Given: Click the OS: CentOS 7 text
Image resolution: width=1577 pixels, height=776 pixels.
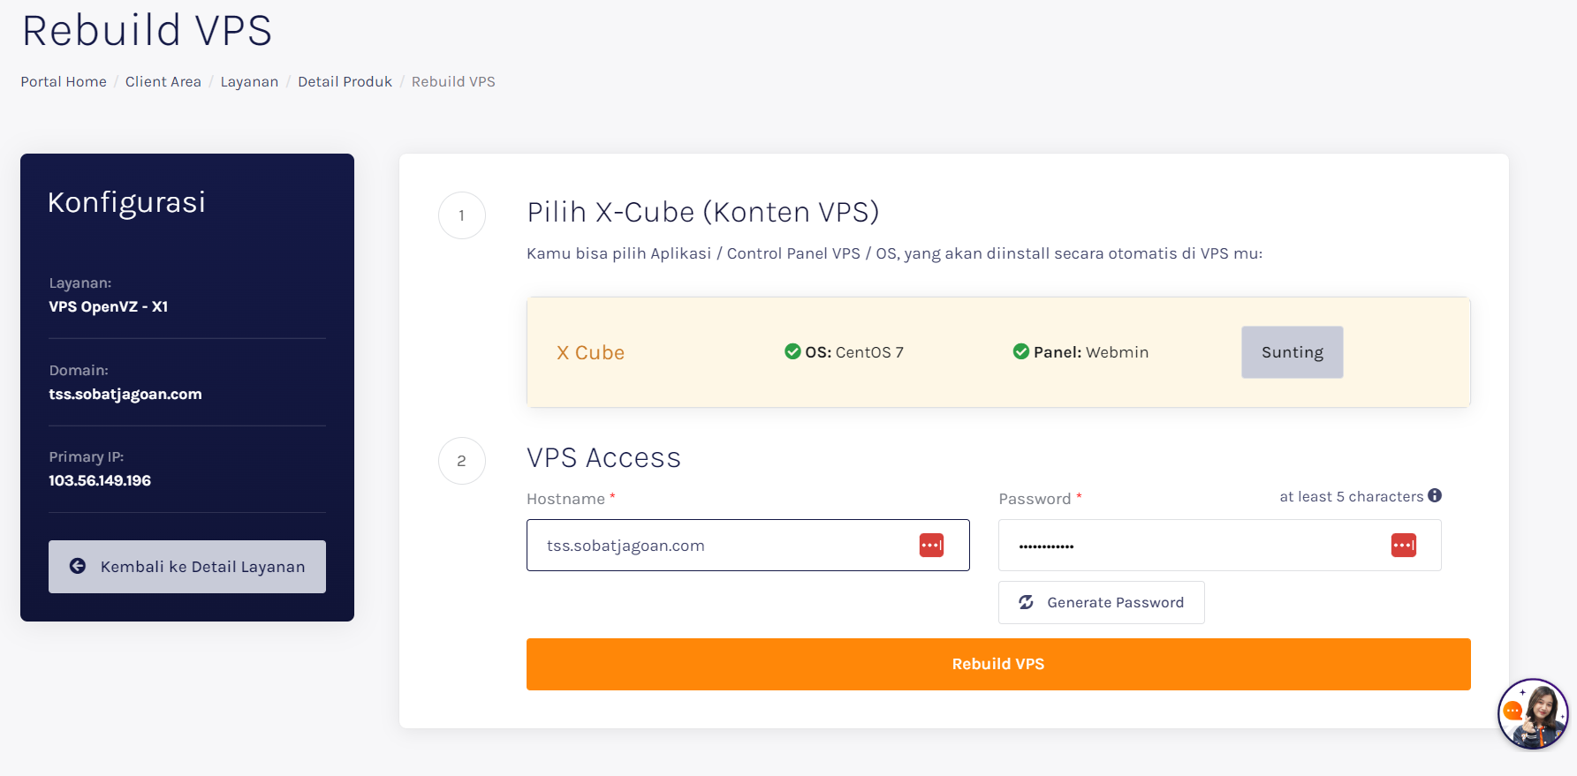Looking at the screenshot, I should 853,352.
